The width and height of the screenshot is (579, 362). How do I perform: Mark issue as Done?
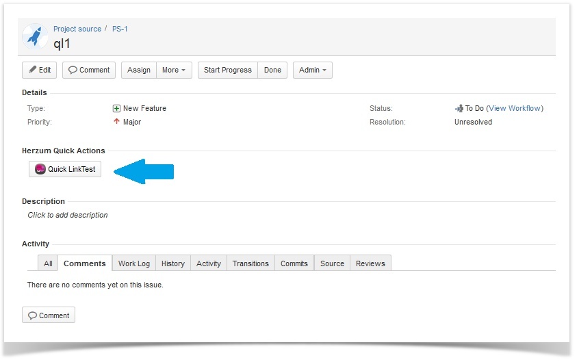pyautogui.click(x=272, y=70)
